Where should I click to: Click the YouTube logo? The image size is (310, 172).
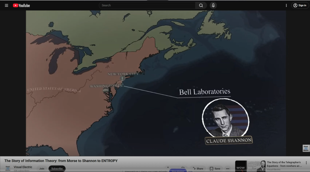pyautogui.click(x=21, y=5)
